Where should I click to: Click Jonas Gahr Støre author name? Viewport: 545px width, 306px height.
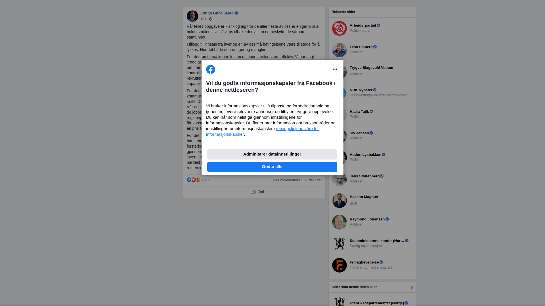(x=217, y=13)
